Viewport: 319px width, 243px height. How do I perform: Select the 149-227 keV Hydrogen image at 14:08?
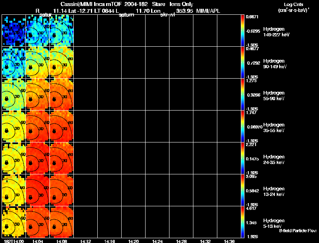pos(62,31)
